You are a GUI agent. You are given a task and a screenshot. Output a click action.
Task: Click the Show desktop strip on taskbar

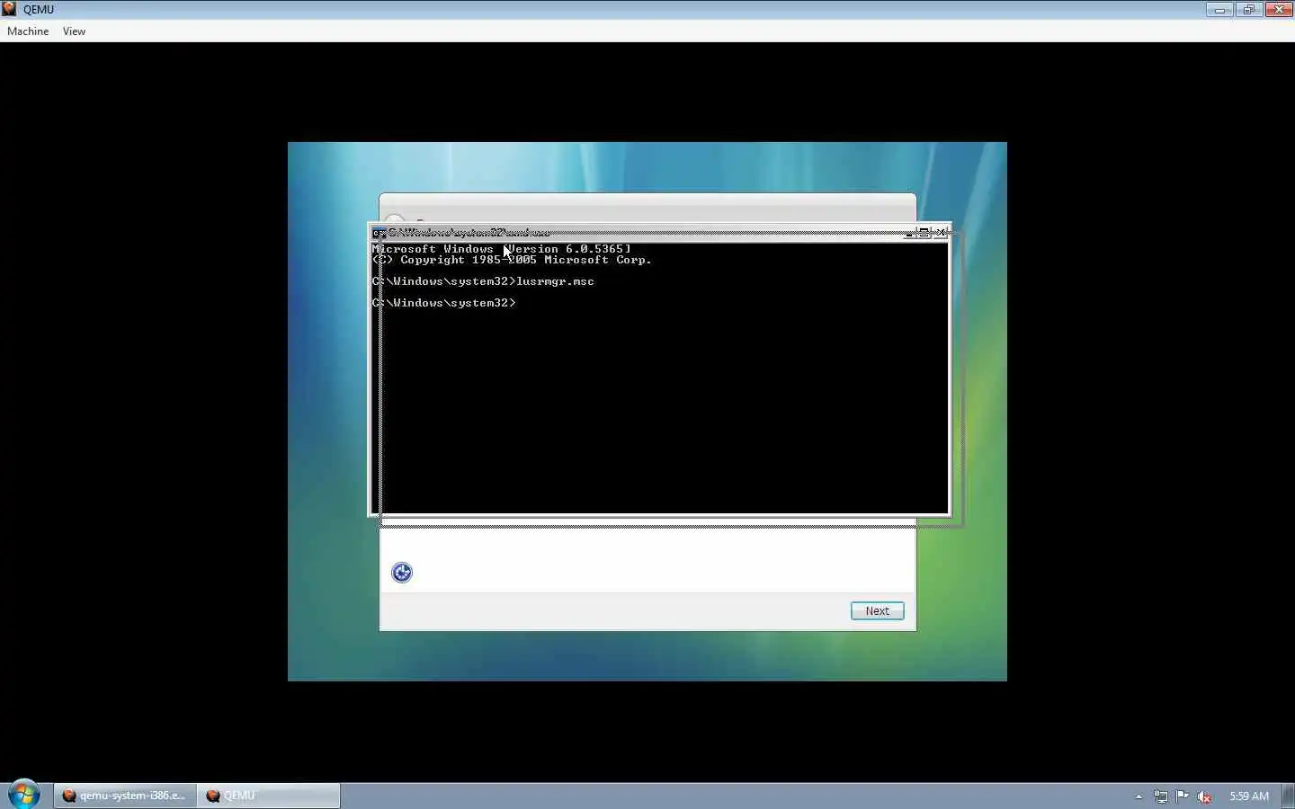point(1289,796)
